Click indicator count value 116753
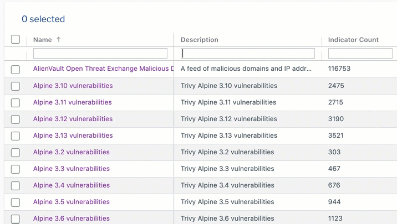 pos(339,69)
